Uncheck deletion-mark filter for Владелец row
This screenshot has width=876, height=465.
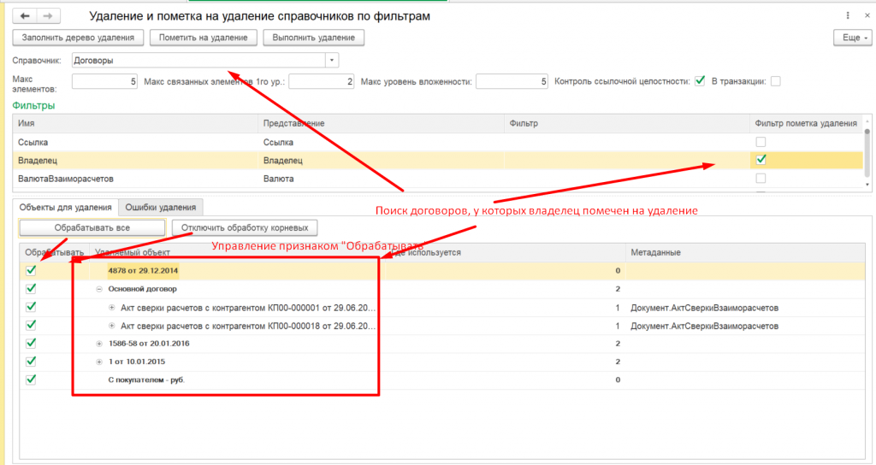(761, 160)
